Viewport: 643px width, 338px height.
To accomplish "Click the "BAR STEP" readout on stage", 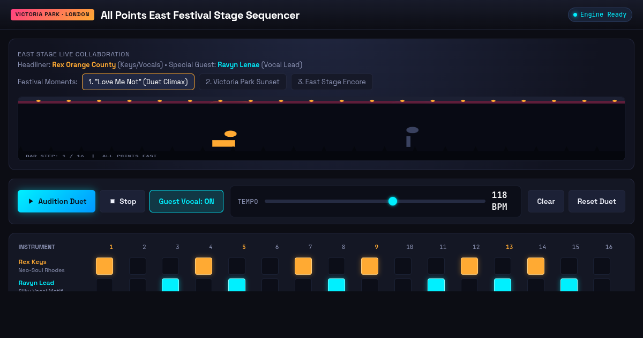I will [55, 156].
